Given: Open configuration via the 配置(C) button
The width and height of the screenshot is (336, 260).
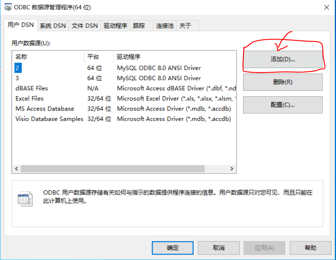Looking at the screenshot, I should pyautogui.click(x=282, y=105).
